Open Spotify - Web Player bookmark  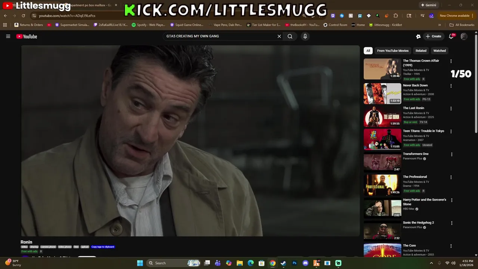(148, 25)
